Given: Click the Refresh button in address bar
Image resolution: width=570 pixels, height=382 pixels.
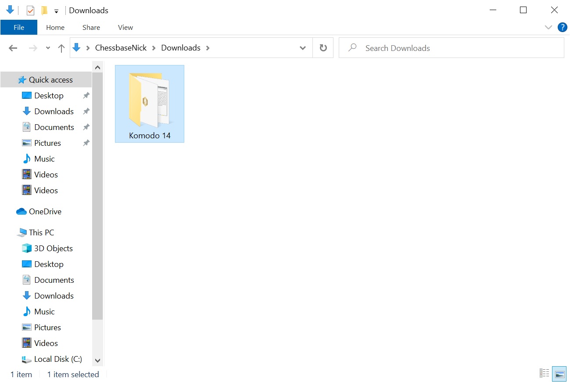Looking at the screenshot, I should coord(323,48).
